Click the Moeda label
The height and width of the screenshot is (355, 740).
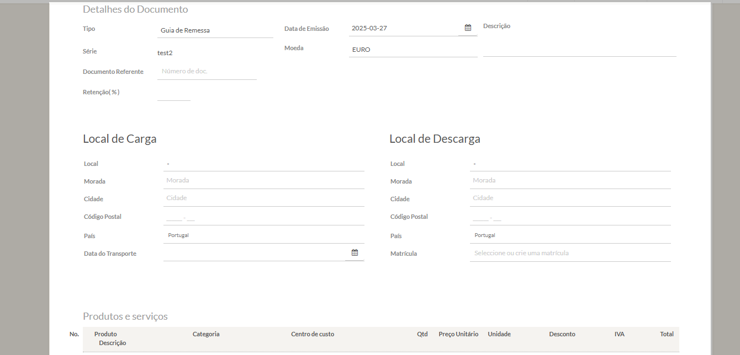[294, 48]
